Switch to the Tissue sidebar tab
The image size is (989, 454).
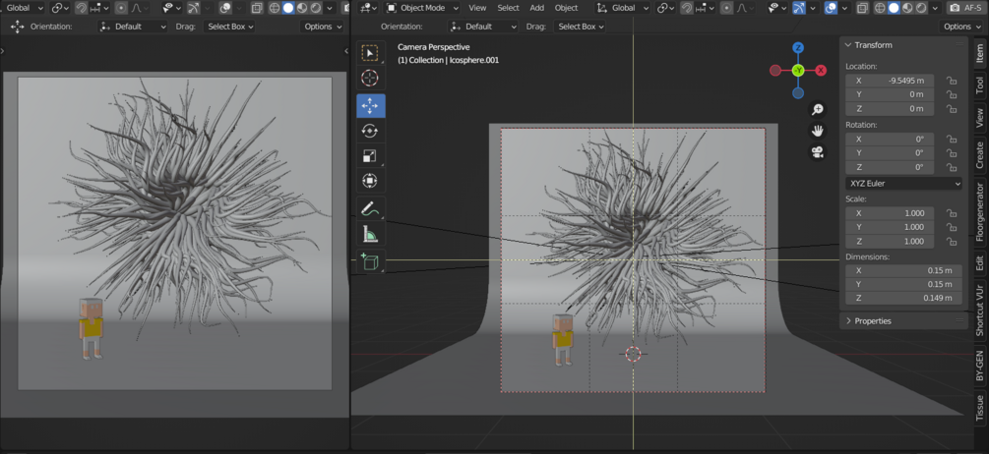(x=979, y=408)
